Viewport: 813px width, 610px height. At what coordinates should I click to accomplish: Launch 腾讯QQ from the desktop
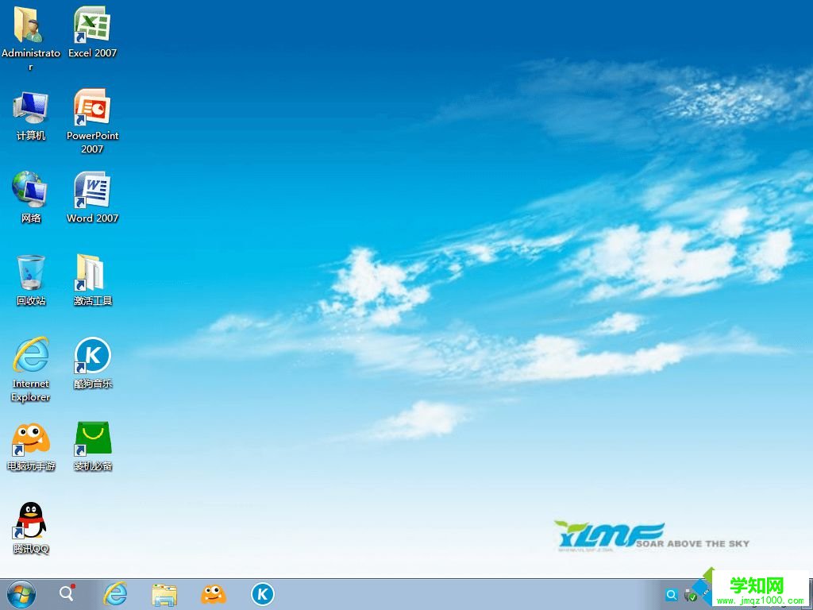point(30,520)
